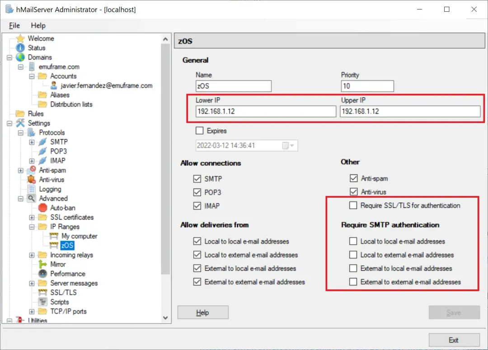The height and width of the screenshot is (350, 488).
Task: Expand the SMTP tree node
Action: pyautogui.click(x=32, y=142)
